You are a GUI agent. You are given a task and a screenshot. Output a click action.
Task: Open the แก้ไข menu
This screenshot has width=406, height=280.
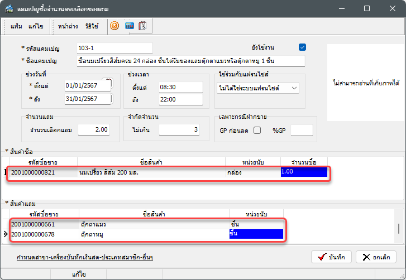tap(36, 26)
